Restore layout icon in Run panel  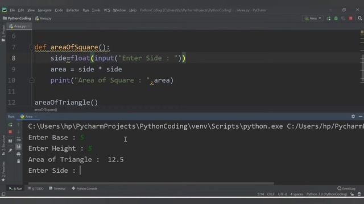click(10, 141)
